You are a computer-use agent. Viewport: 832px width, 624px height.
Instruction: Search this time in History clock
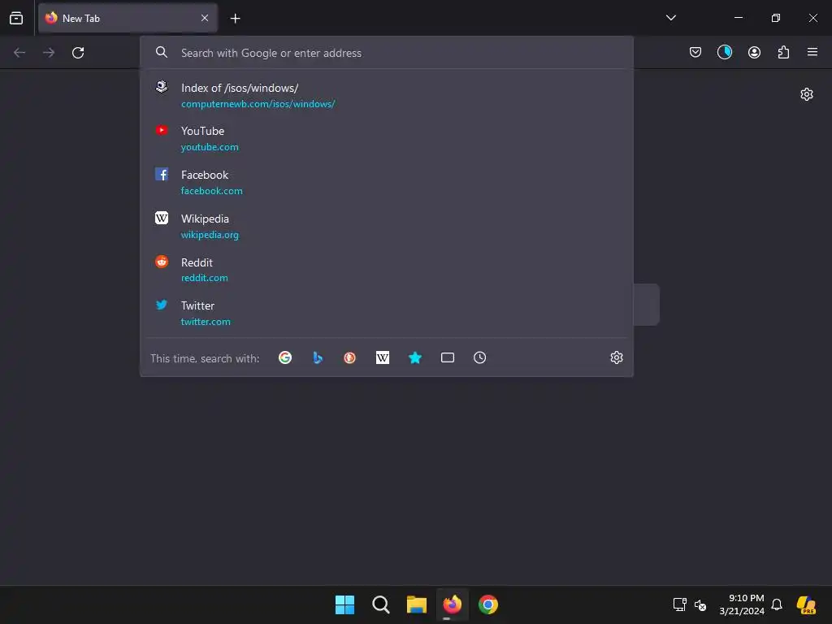(479, 357)
